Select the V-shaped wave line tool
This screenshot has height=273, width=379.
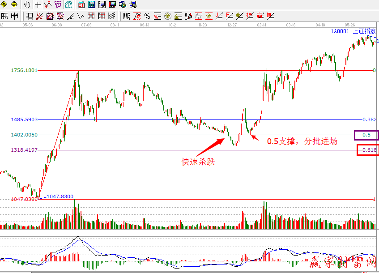pyautogui.click(x=81, y=16)
